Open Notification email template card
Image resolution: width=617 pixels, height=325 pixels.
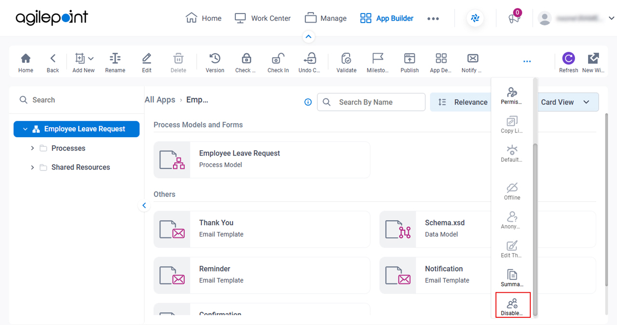(x=487, y=275)
